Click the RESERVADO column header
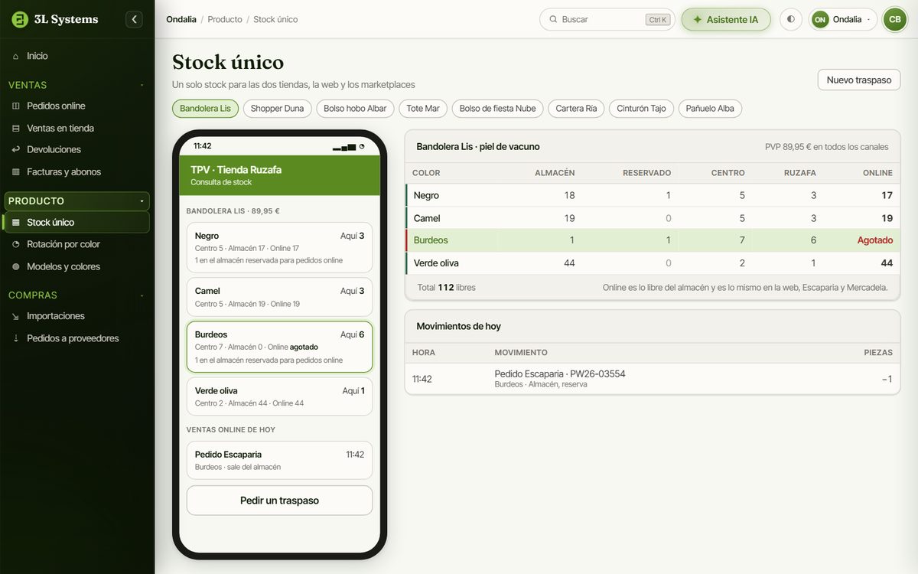Screen dimensions: 918x574 click(x=646, y=173)
